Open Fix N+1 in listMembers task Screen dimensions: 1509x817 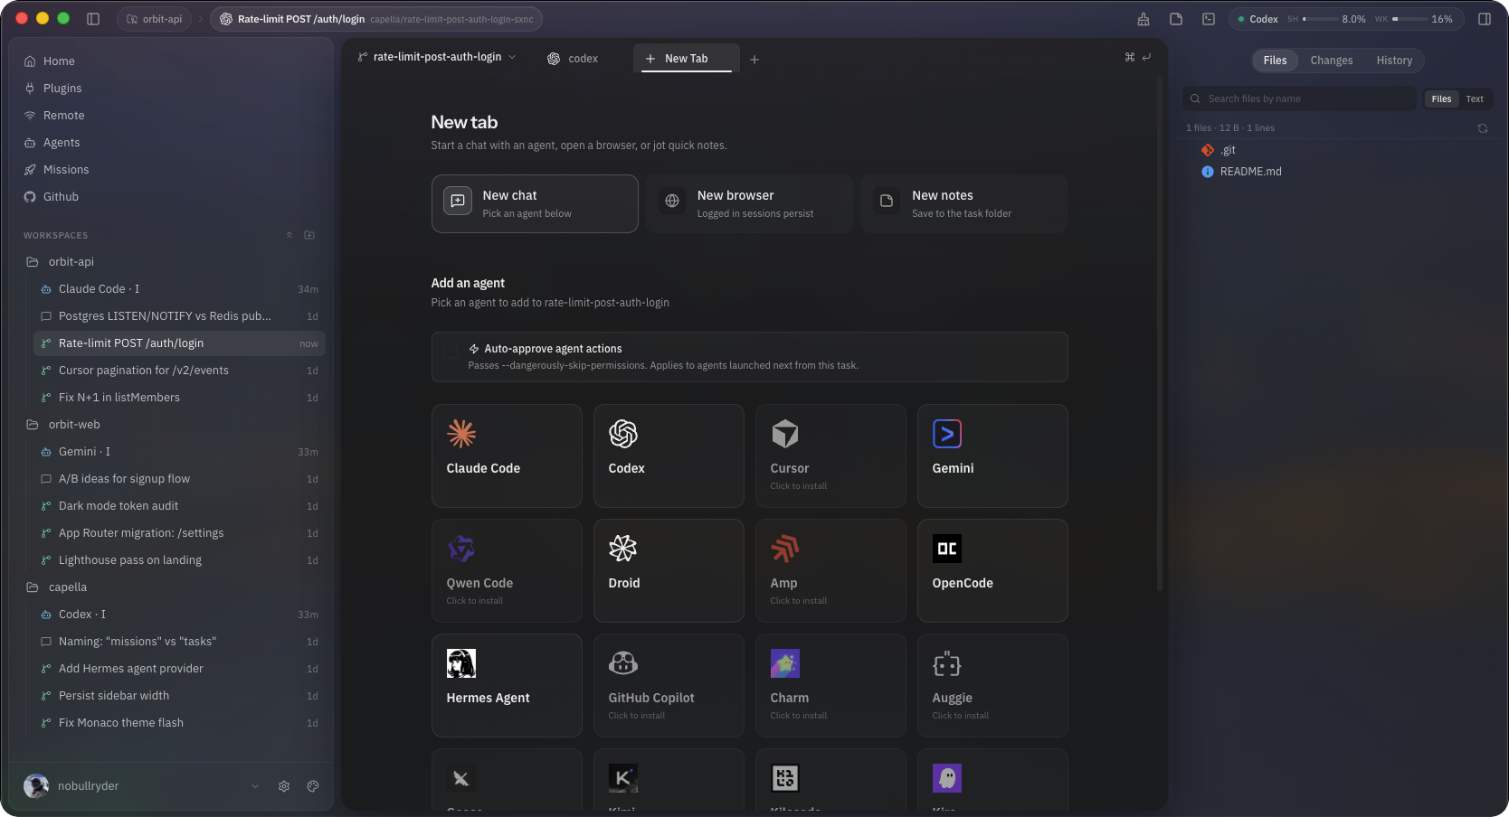179,398
